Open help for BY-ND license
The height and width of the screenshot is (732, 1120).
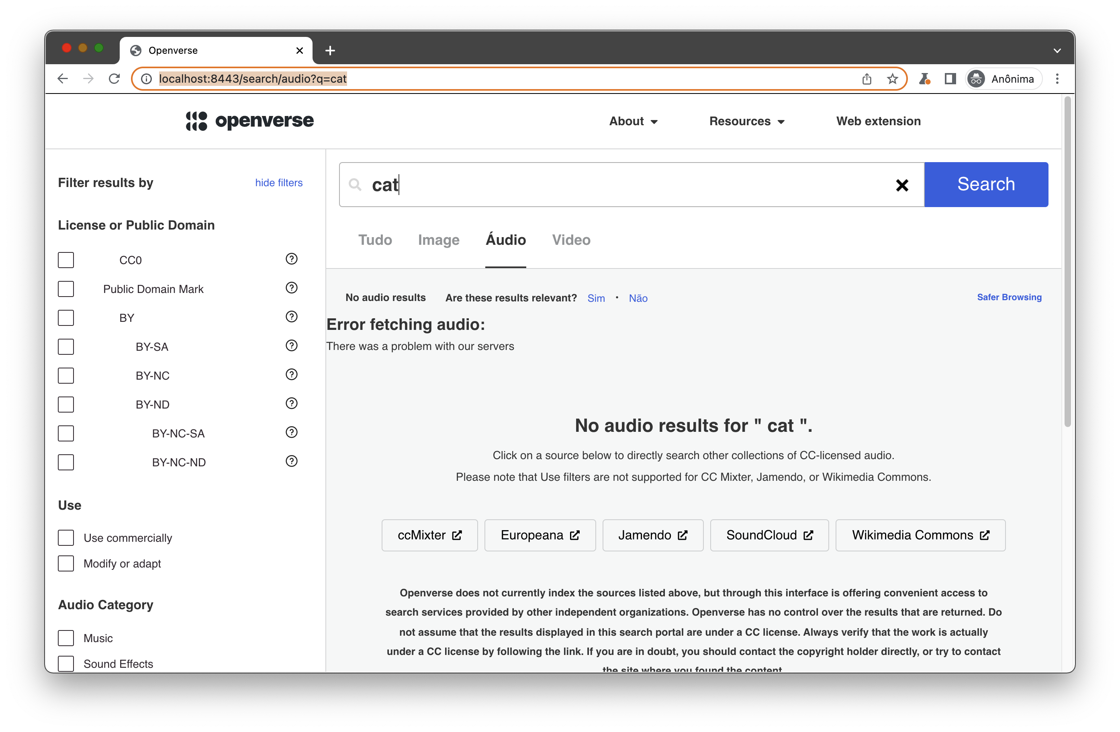click(x=291, y=403)
